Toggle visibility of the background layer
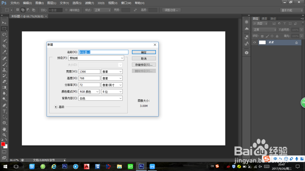Viewport: 305px width, 171px height. point(254,42)
